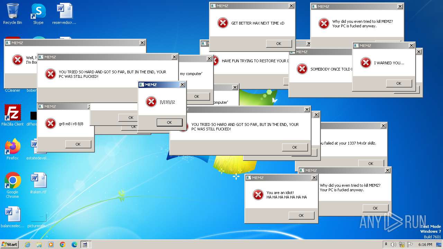Open Firefox from the desktop
This screenshot has width=443, height=249.
tap(12, 149)
